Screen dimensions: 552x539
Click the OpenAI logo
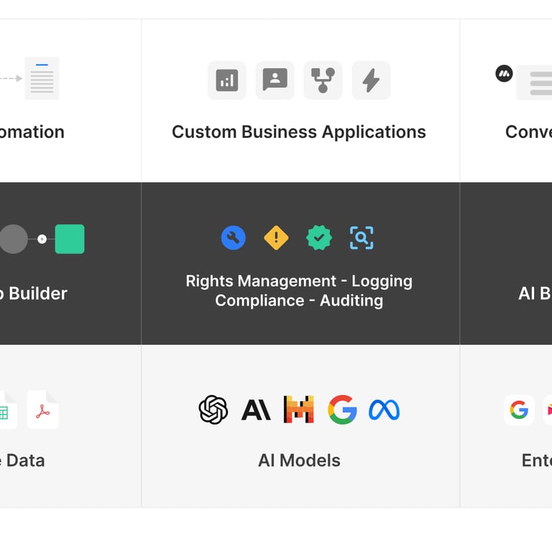pos(213,410)
